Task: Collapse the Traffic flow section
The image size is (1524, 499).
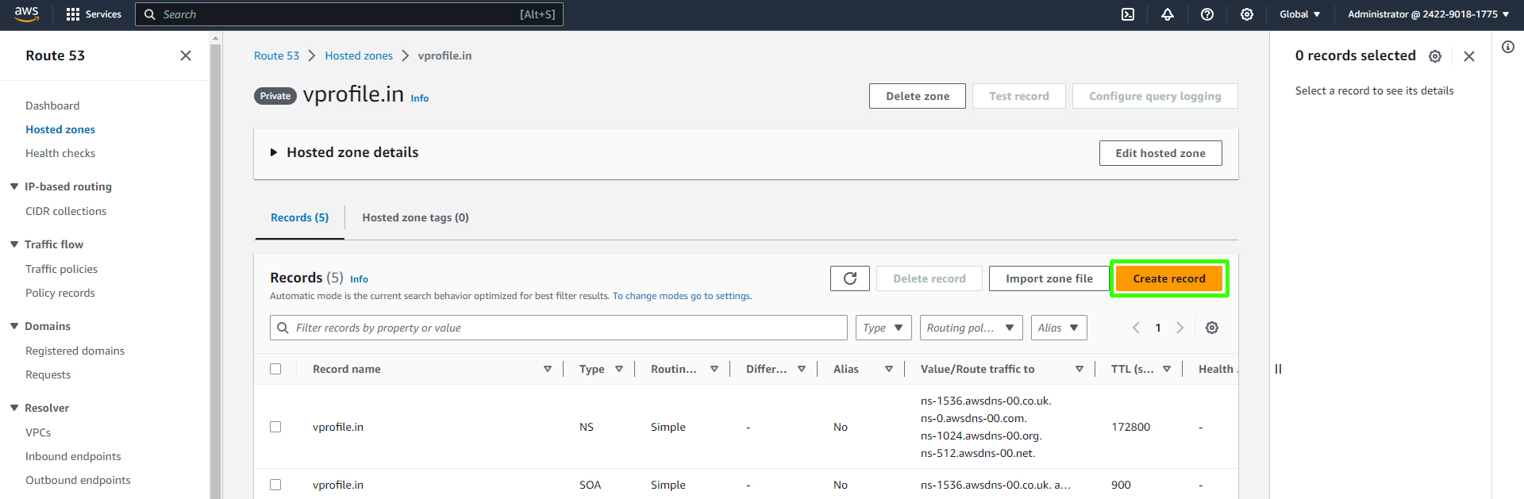Action: [14, 244]
